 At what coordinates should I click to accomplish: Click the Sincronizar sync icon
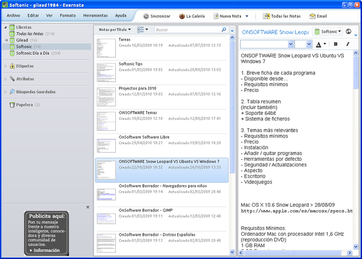[146, 16]
